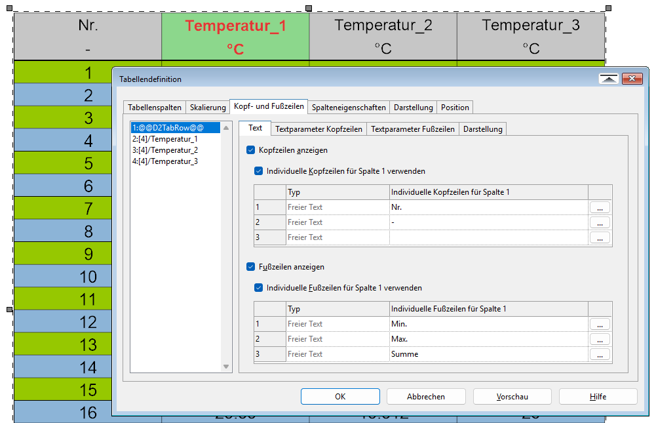
Task: Click the browse button for header row 2
Action: click(600, 222)
